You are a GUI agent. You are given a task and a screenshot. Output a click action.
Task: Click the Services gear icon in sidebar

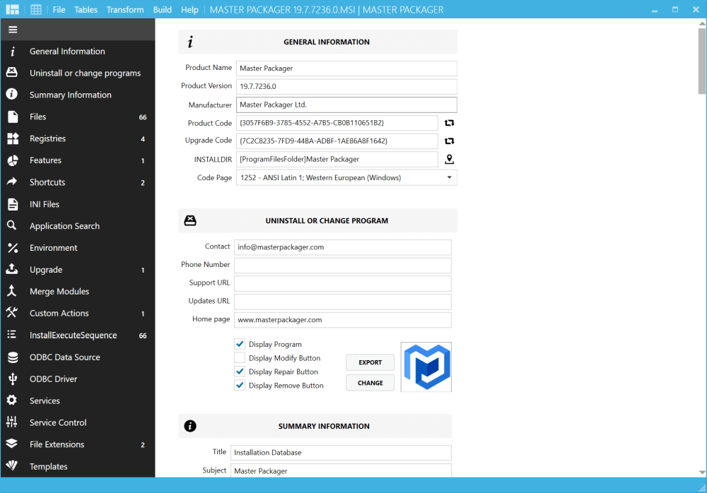coord(12,400)
